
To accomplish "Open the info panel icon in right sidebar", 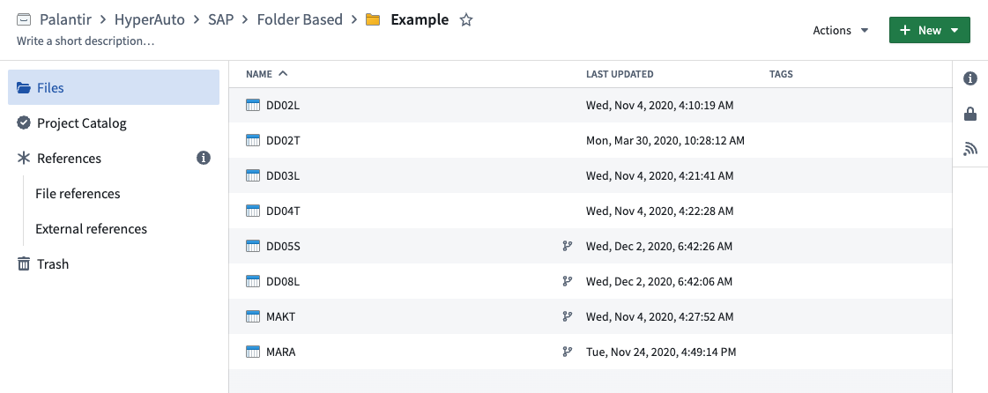I will (970, 78).
